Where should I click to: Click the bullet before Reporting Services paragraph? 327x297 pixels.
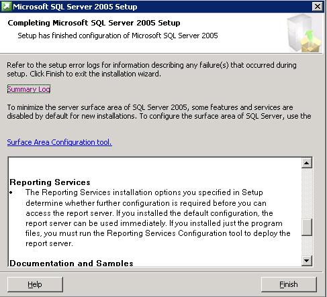(11, 192)
